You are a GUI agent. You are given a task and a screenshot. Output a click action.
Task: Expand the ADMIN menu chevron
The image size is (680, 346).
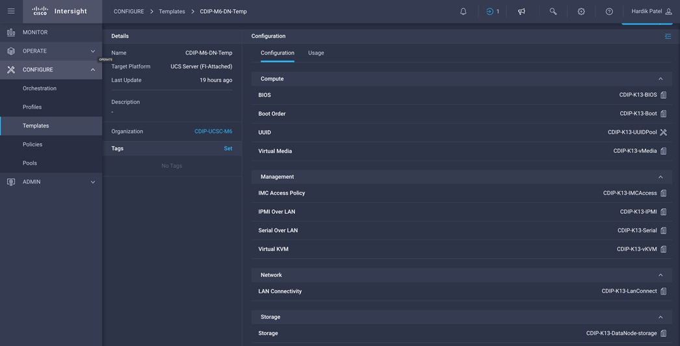click(x=93, y=182)
